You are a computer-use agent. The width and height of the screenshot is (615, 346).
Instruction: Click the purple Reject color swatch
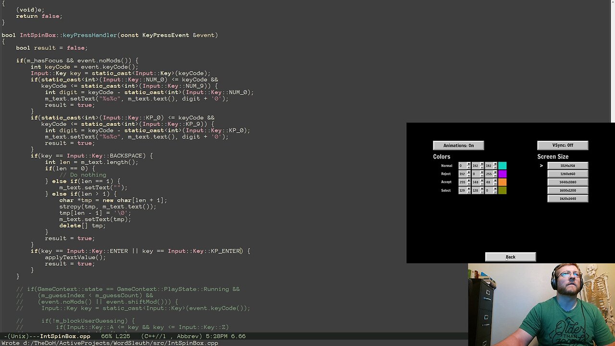[x=502, y=173]
